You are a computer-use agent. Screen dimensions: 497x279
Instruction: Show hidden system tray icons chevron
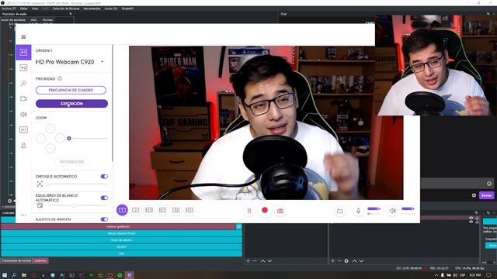point(436,275)
